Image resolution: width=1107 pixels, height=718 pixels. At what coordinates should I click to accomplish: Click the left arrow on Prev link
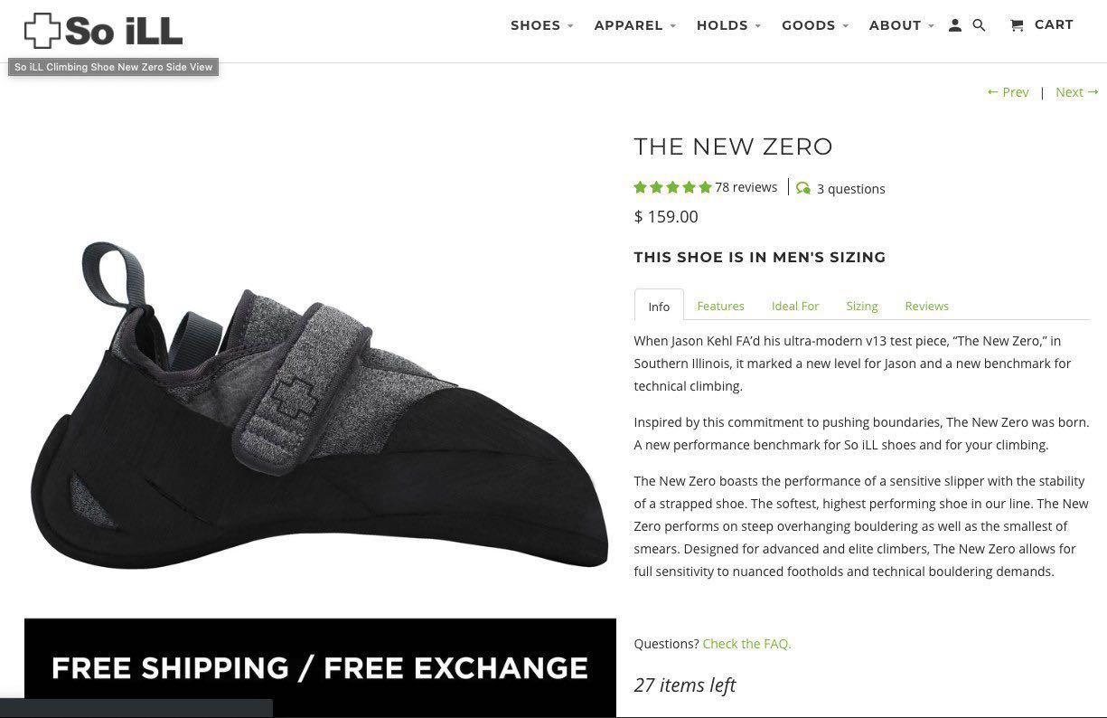click(992, 91)
